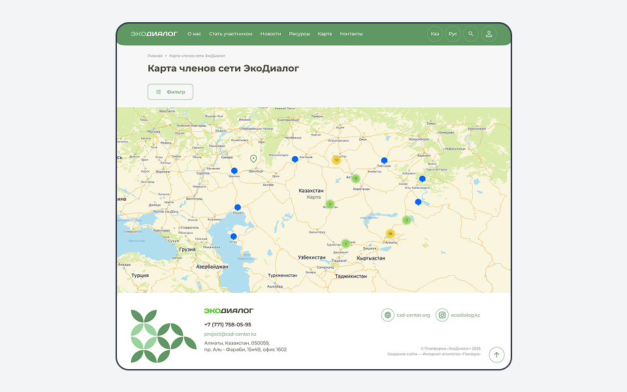Click the globe icon beside csd-center.org
Image resolution: width=627 pixels, height=392 pixels.
pyautogui.click(x=387, y=314)
